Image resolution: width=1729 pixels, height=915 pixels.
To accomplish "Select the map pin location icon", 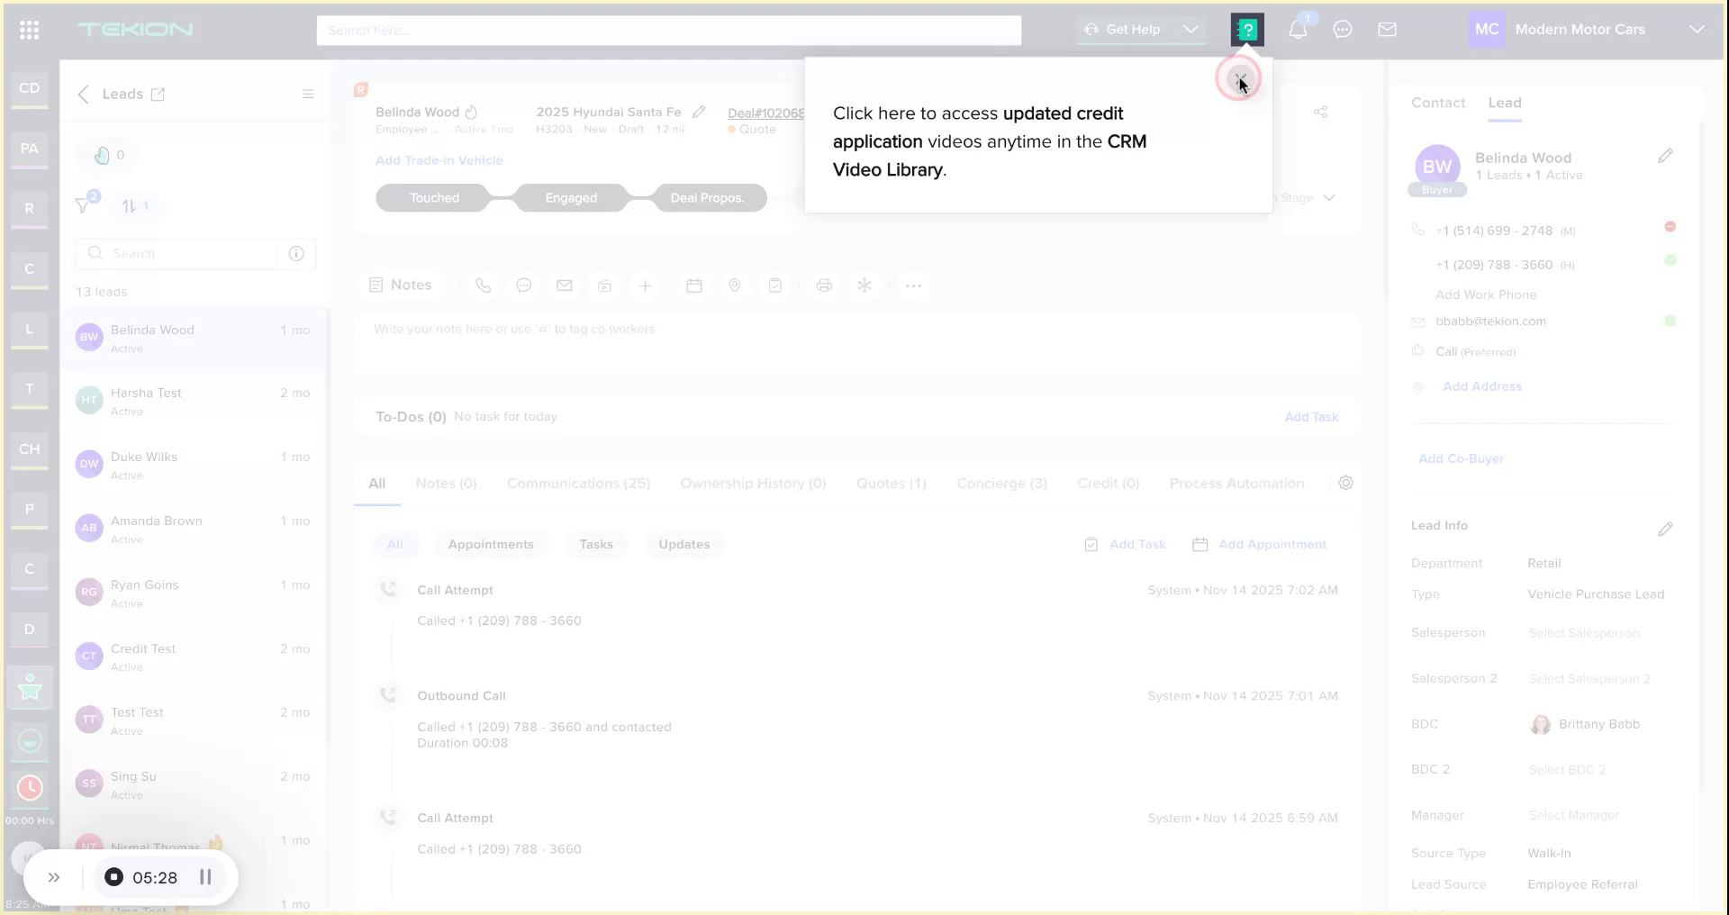I will pyautogui.click(x=734, y=285).
